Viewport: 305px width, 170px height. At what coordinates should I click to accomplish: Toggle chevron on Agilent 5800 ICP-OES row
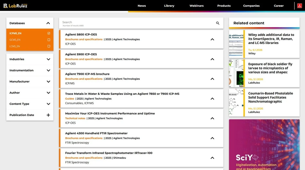click(x=212, y=40)
